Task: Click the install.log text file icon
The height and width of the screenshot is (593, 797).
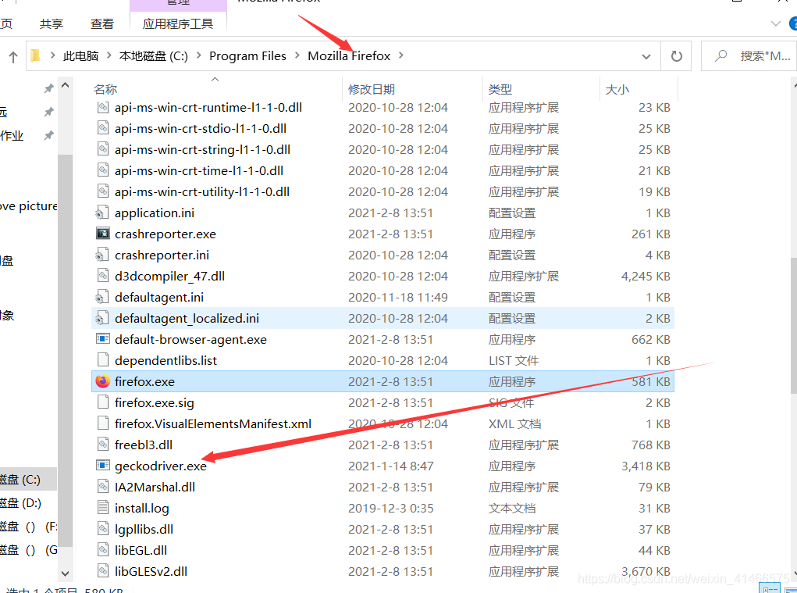Action: (103, 508)
